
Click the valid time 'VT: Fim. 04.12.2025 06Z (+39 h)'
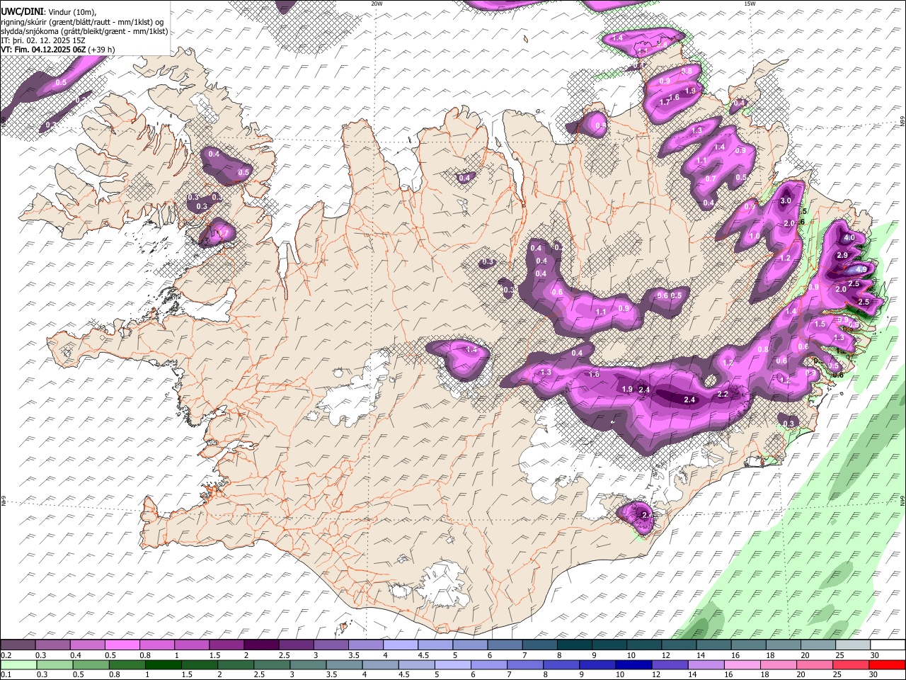57,50
